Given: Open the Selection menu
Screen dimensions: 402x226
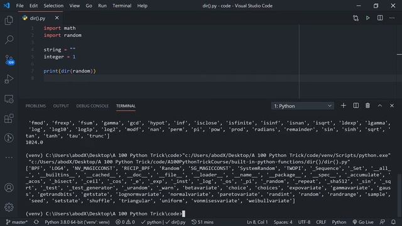Looking at the screenshot, I should coord(53,6).
